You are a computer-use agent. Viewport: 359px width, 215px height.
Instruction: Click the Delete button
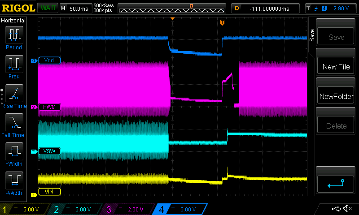[336, 125]
